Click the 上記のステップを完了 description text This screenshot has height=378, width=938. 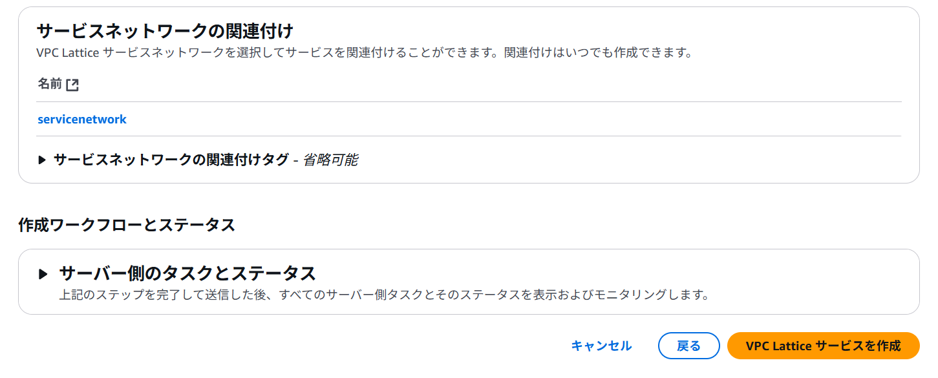tap(384, 295)
